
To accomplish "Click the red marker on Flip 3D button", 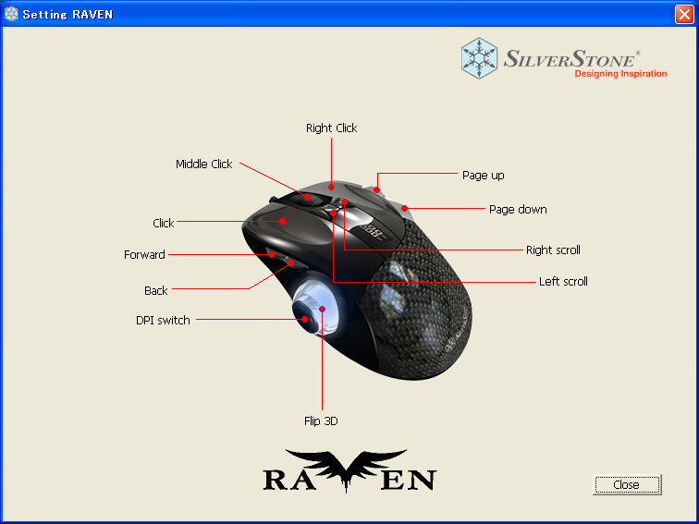I will pos(323,309).
